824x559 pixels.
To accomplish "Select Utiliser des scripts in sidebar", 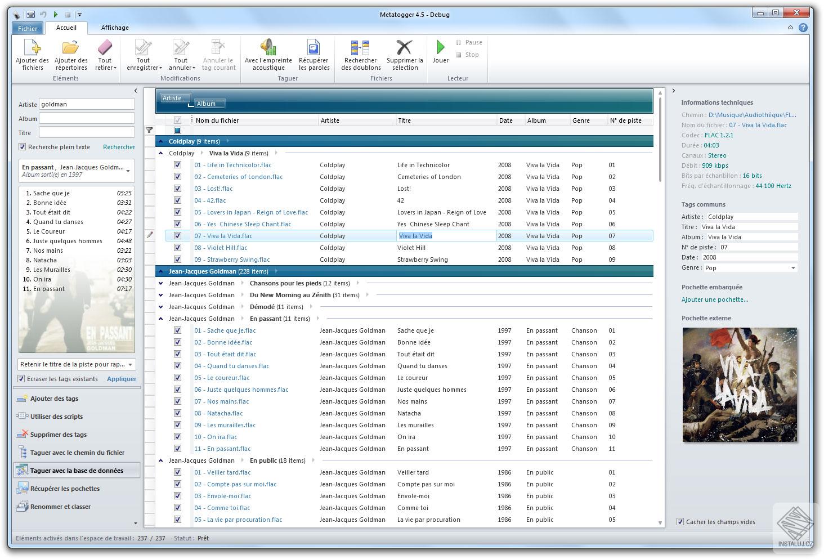I will click(56, 417).
